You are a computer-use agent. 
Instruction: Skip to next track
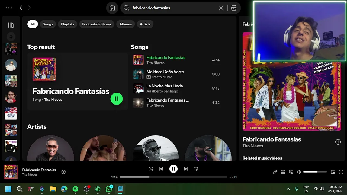click(x=186, y=169)
